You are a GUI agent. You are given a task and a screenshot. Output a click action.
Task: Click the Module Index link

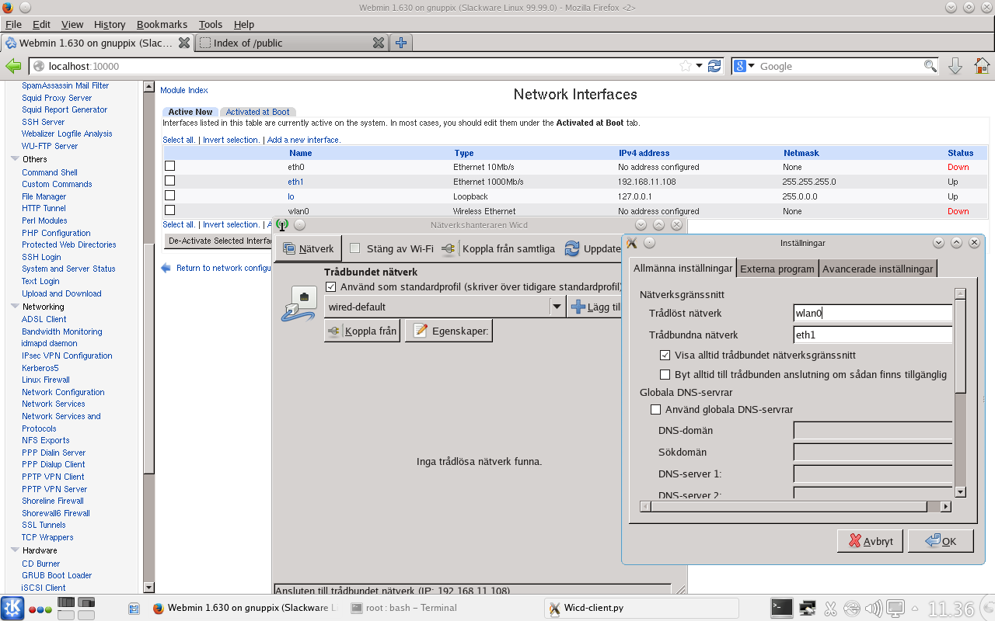tap(184, 90)
